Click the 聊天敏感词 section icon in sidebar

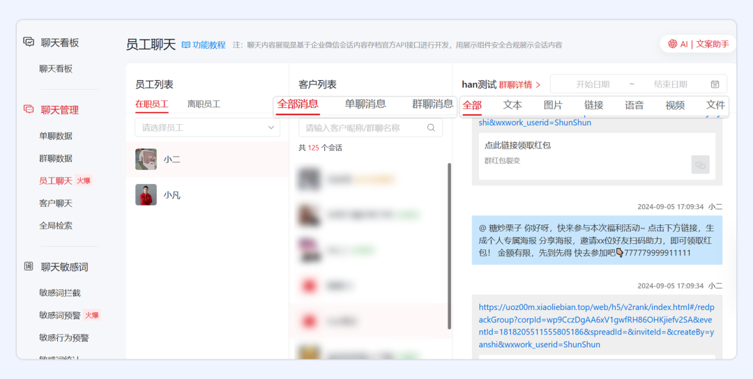(x=29, y=266)
